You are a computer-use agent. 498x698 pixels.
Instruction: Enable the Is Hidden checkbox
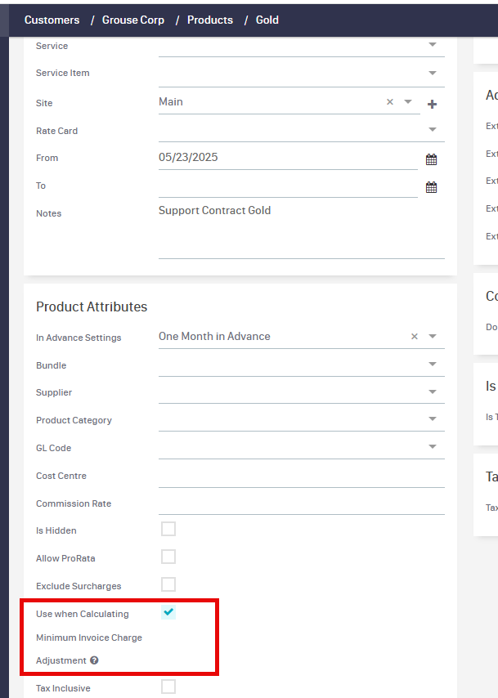pyautogui.click(x=168, y=529)
